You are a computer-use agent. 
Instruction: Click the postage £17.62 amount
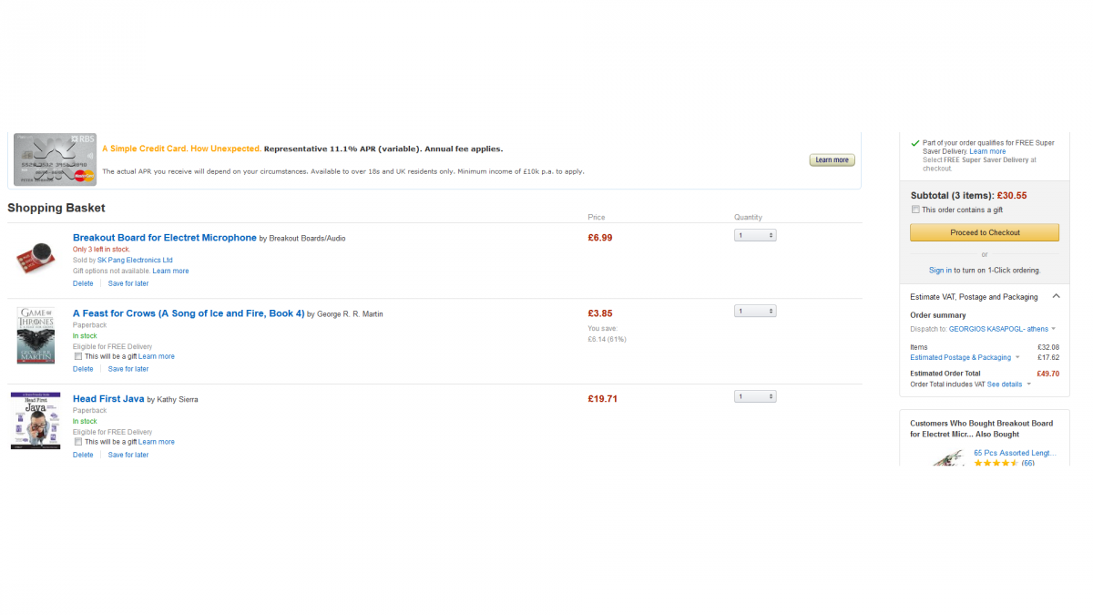coord(1048,357)
